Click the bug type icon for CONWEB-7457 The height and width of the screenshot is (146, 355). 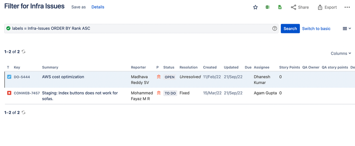coord(9,93)
